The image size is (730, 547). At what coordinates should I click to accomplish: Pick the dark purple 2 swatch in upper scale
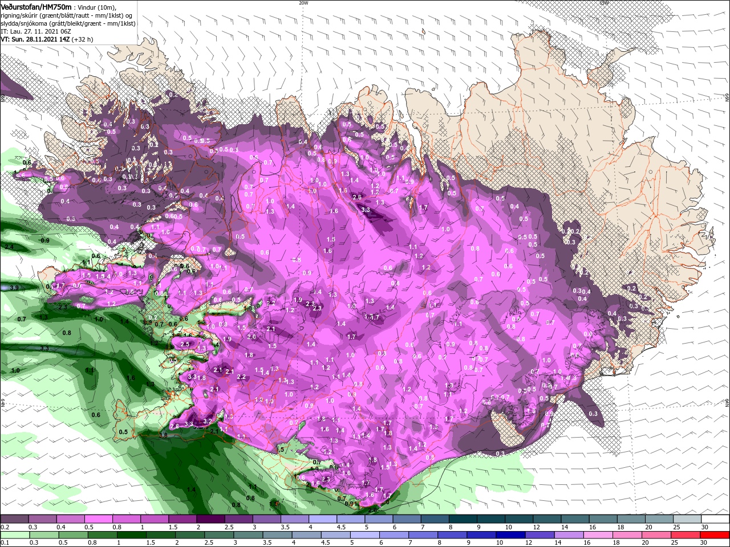coord(210,520)
